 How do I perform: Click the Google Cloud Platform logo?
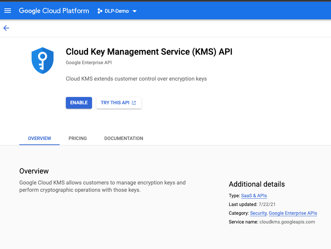54,11
